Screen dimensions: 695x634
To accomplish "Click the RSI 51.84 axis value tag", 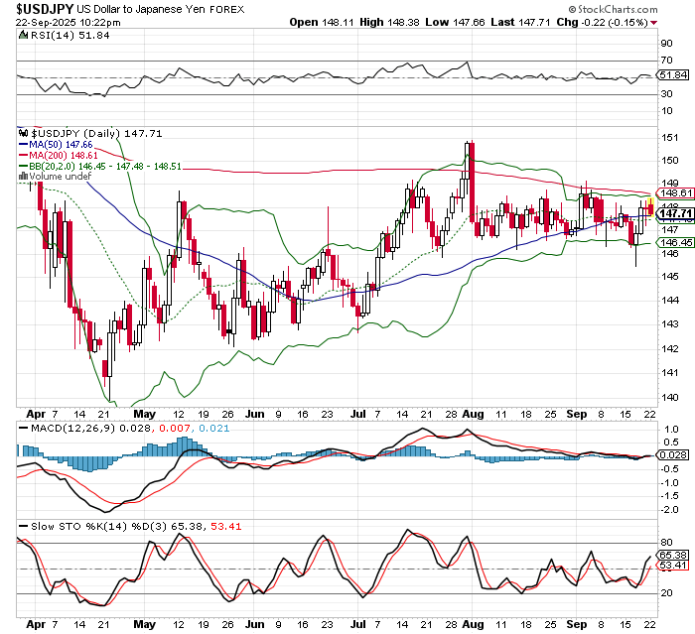I will (673, 74).
